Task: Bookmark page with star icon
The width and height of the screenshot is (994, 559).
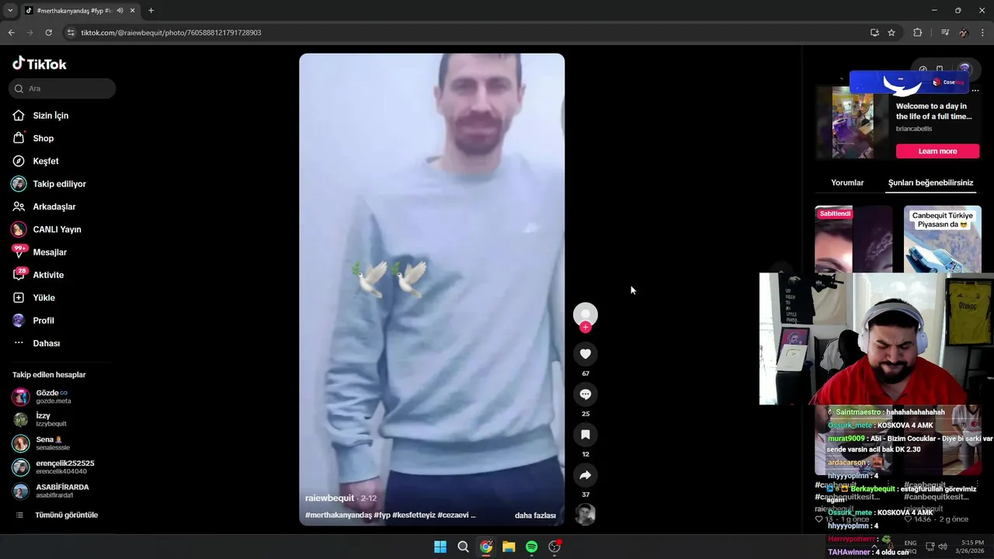Action: click(x=891, y=33)
